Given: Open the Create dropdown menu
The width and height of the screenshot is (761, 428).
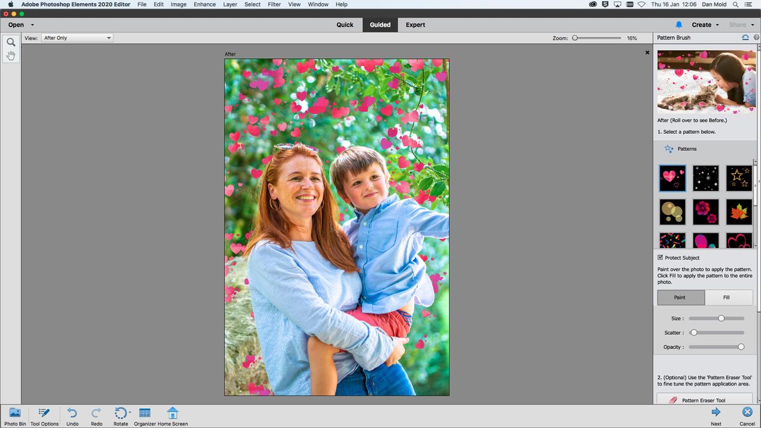Looking at the screenshot, I should (701, 24).
